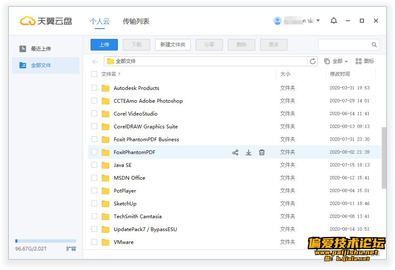Click the notification bell icon
Screen dimensions: 395x270
coord(333,20)
